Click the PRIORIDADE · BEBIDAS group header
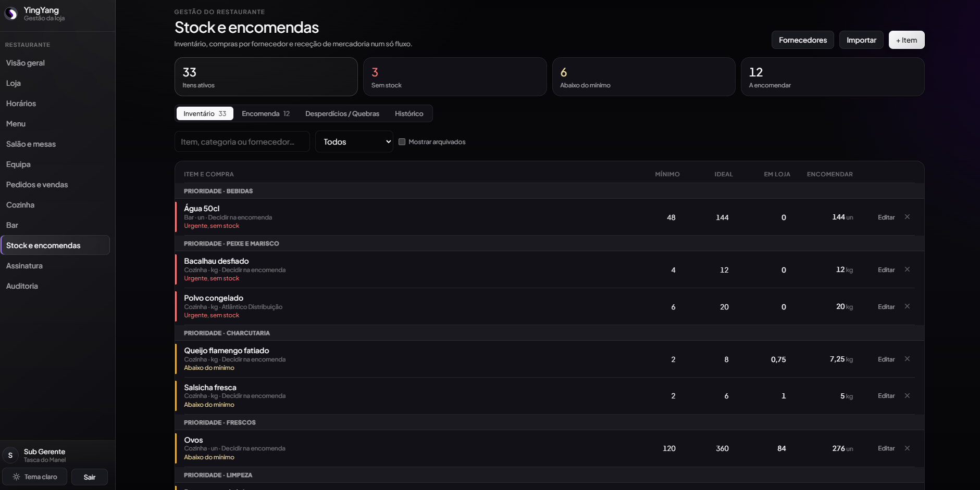Image resolution: width=980 pixels, height=490 pixels. (x=550, y=191)
